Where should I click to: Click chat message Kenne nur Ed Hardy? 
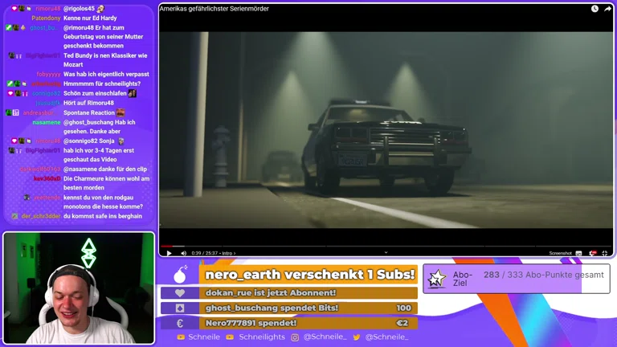tap(90, 18)
